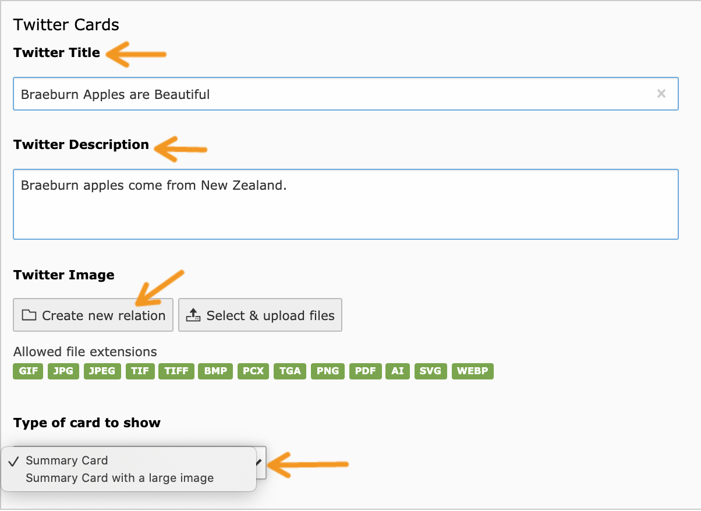The height and width of the screenshot is (511, 701).
Task: Click the GIF file extension badge
Action: pos(28,371)
